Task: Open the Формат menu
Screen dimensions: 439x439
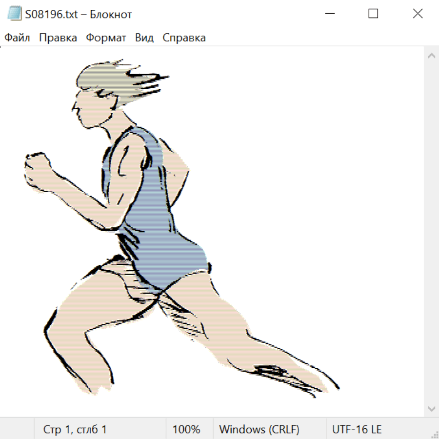Action: tap(106, 38)
